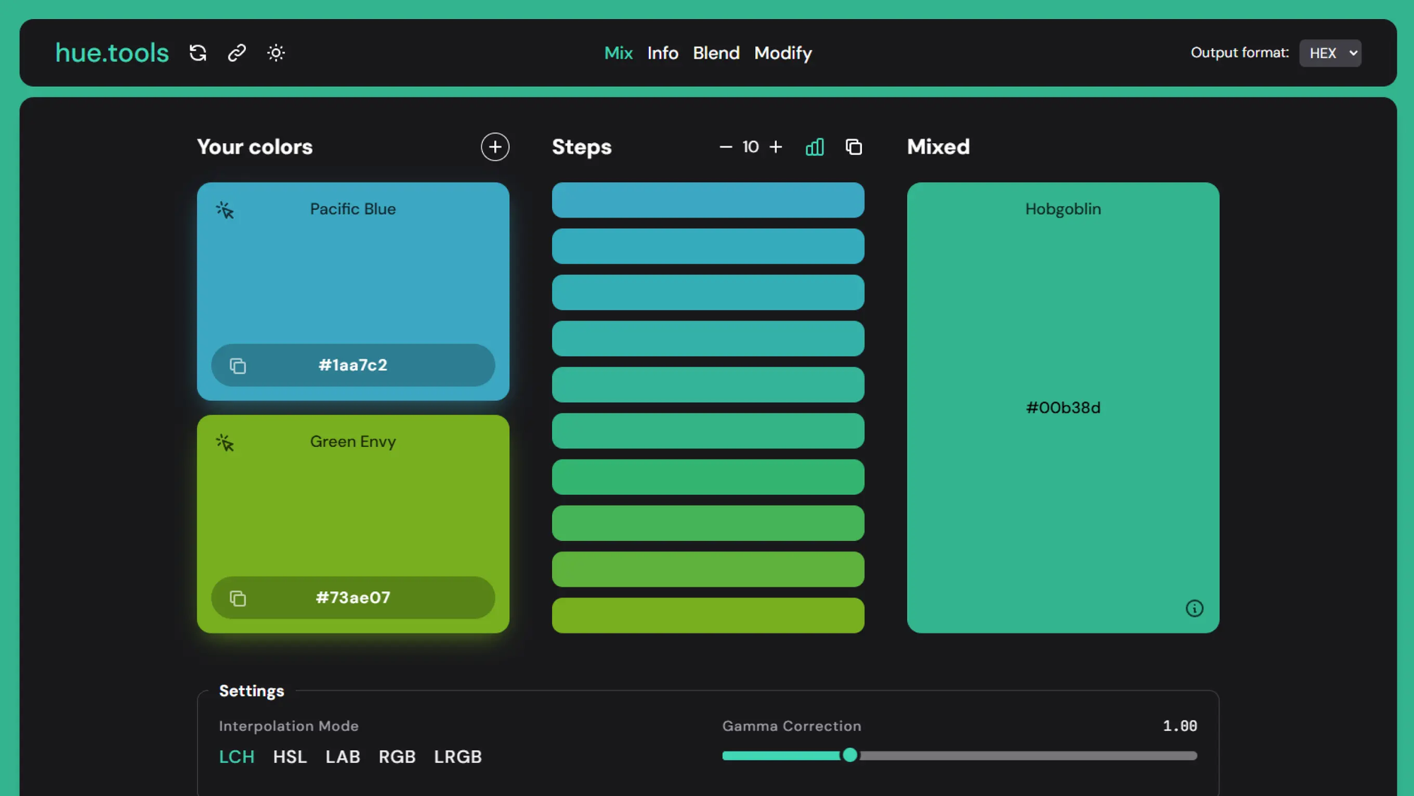Decrease steps with minus button

pos(725,147)
